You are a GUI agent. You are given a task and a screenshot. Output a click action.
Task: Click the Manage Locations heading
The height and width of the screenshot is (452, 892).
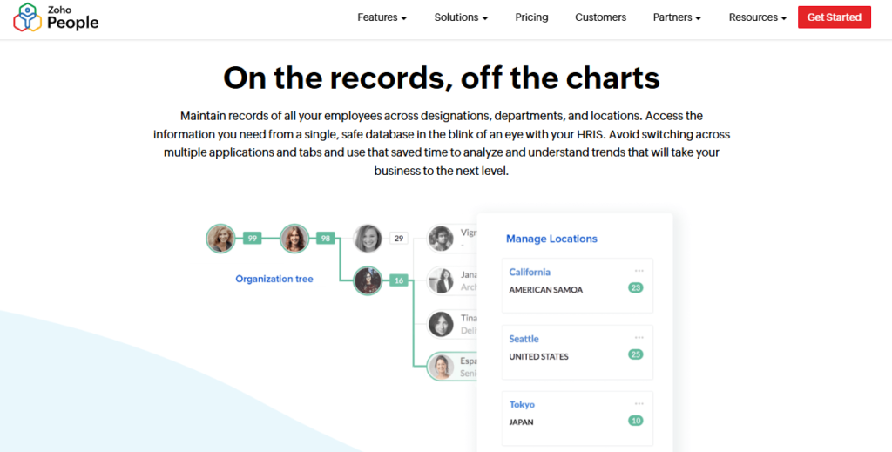(x=551, y=239)
